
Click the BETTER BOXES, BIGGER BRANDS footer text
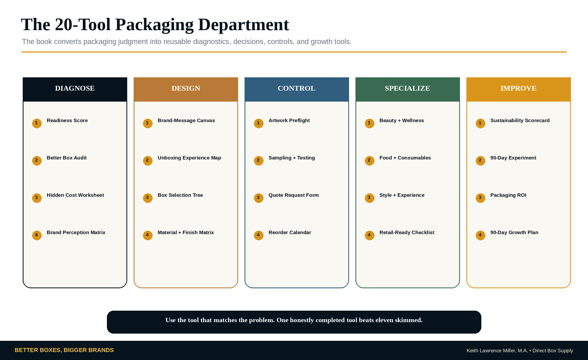pyautogui.click(x=64, y=350)
